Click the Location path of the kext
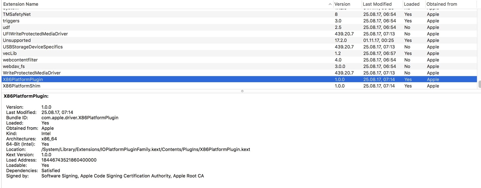The image size is (481, 188). pyautogui.click(x=146, y=149)
